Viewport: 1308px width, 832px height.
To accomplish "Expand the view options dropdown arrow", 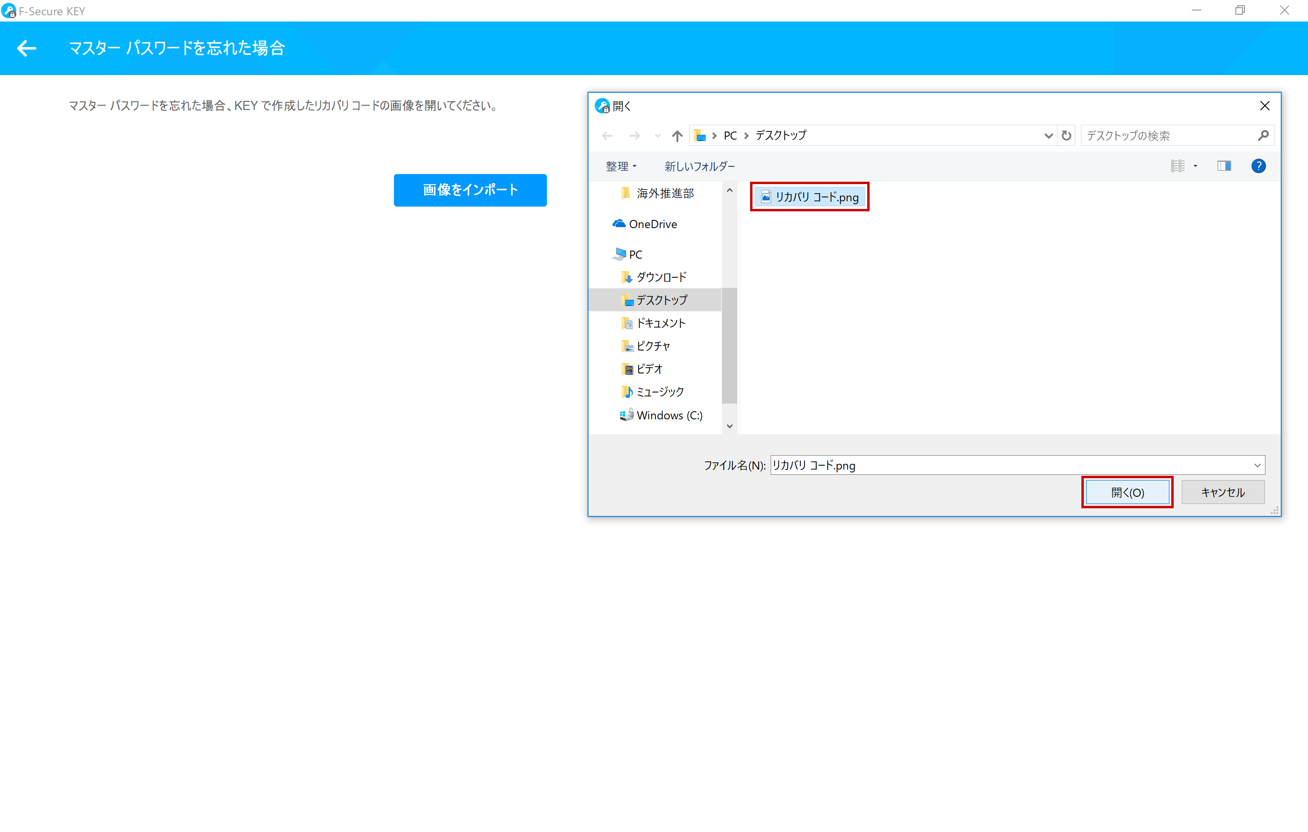I will coord(1196,166).
